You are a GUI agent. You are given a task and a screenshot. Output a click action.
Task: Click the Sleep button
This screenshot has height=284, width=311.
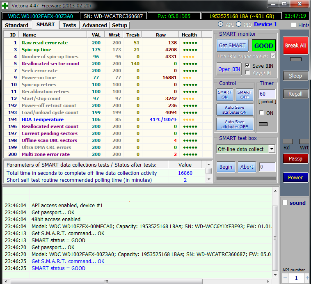click(x=295, y=76)
